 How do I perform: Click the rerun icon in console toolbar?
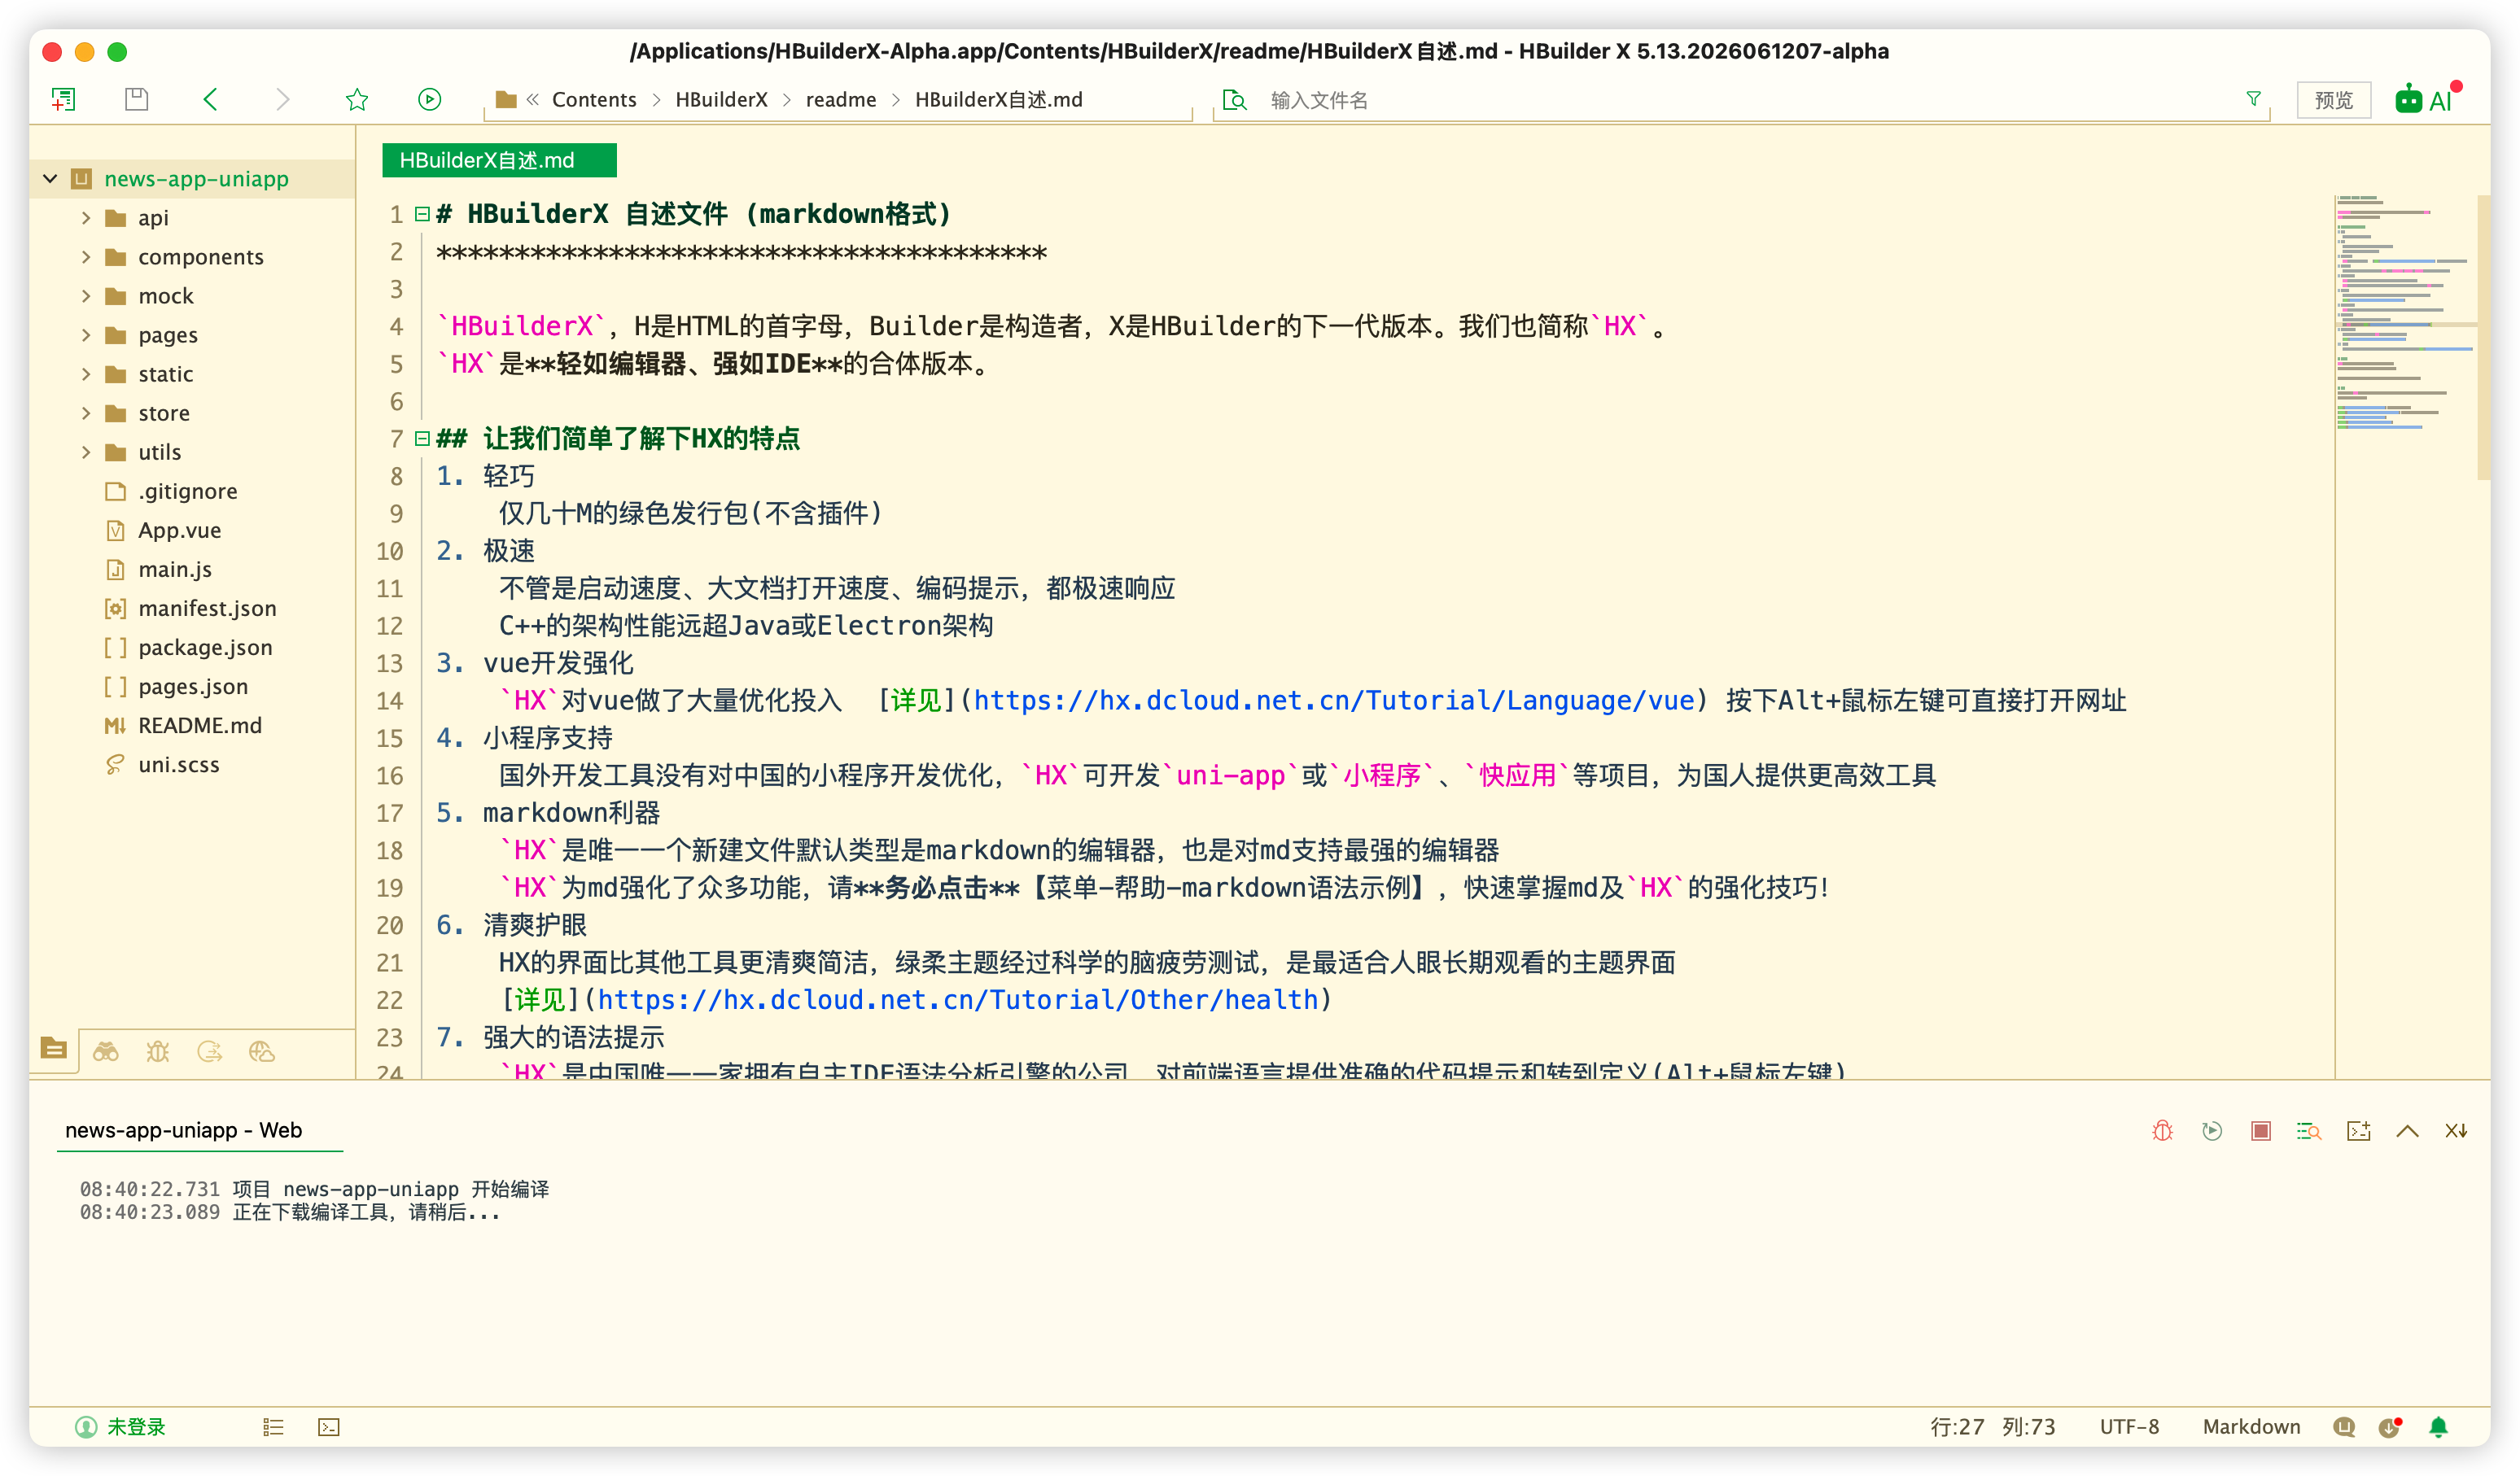[2212, 1130]
